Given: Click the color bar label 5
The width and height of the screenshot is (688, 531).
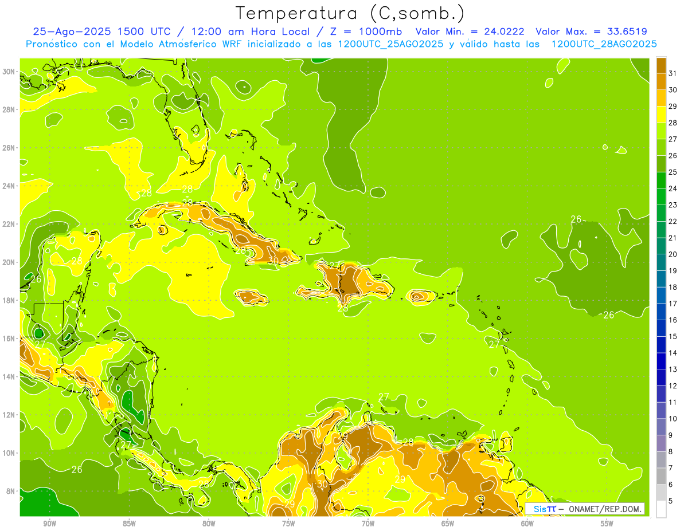Looking at the screenshot, I should tap(670, 501).
